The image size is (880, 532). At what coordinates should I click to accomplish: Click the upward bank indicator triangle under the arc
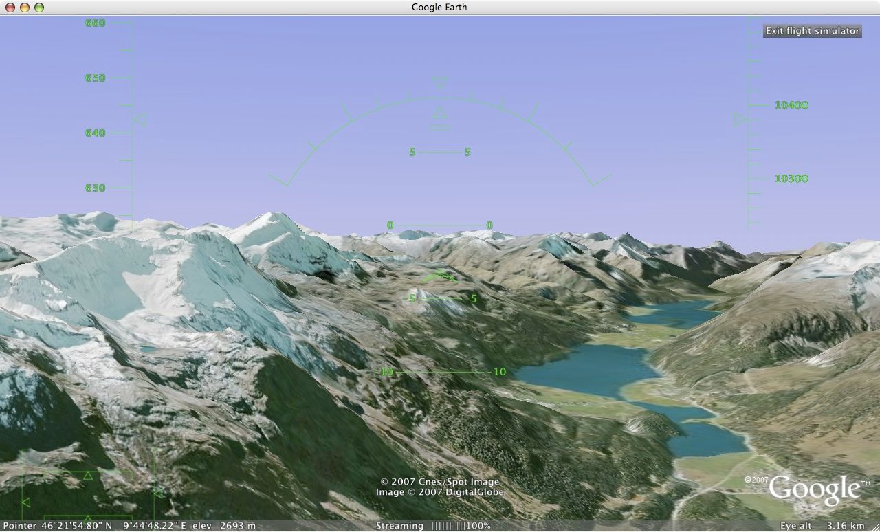tap(440, 113)
